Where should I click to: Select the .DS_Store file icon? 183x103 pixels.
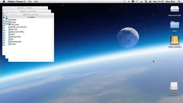tap(9, 24)
